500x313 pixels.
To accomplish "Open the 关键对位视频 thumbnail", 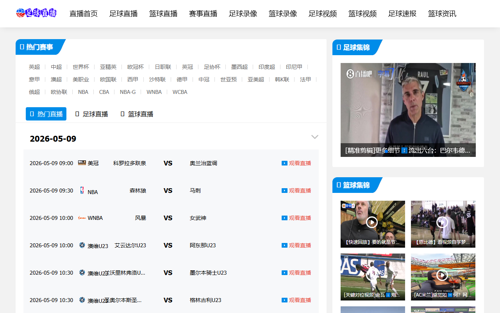I will click(x=373, y=277).
